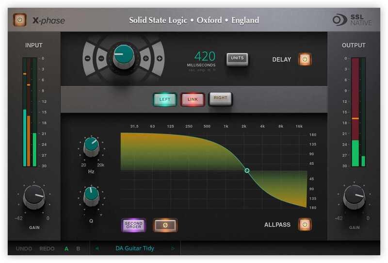Enable the DELAY power switch
Screen dimensions: 388x263
pyautogui.click(x=305, y=59)
